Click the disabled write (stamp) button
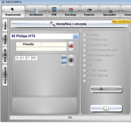Viewport: 131px width, 123px height. click(x=106, y=89)
